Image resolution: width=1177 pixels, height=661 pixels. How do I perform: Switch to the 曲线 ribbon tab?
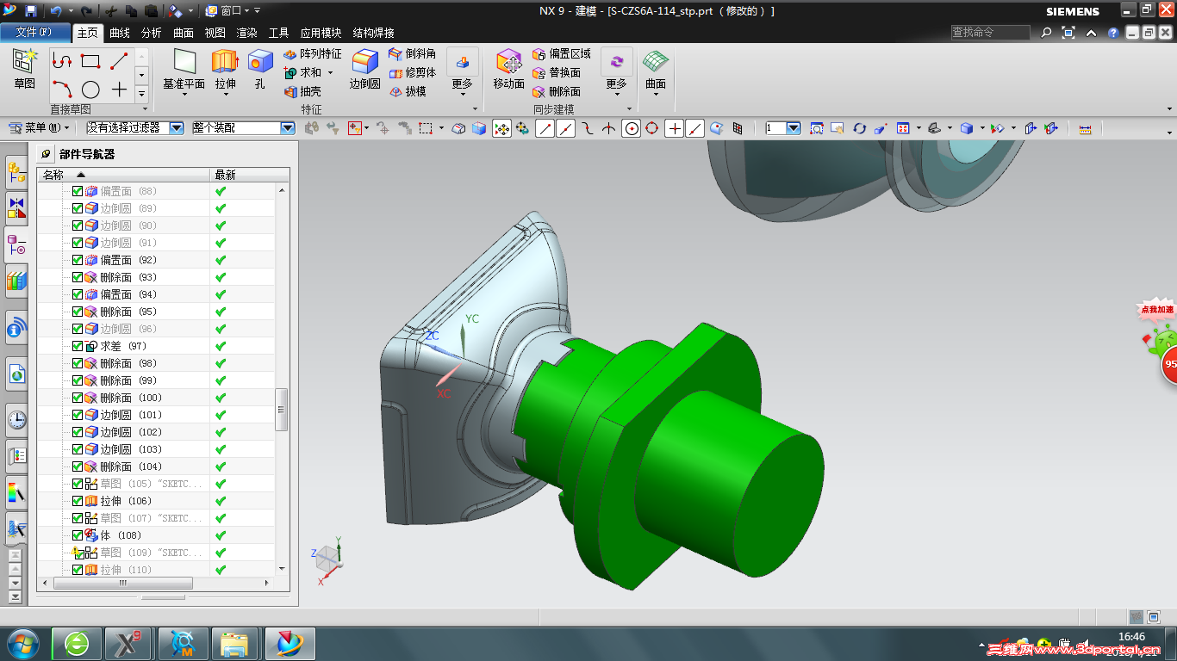click(120, 33)
